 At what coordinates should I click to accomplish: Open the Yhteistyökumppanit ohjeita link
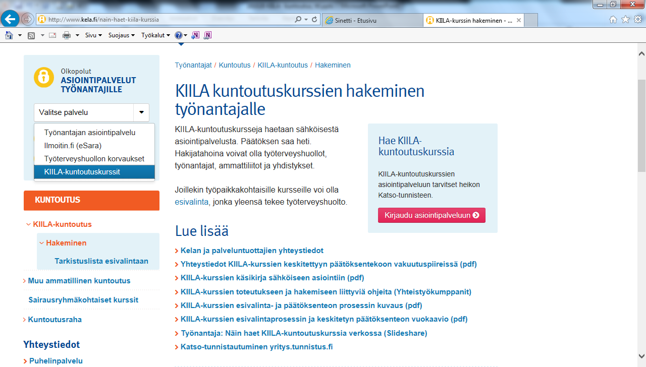click(x=326, y=292)
